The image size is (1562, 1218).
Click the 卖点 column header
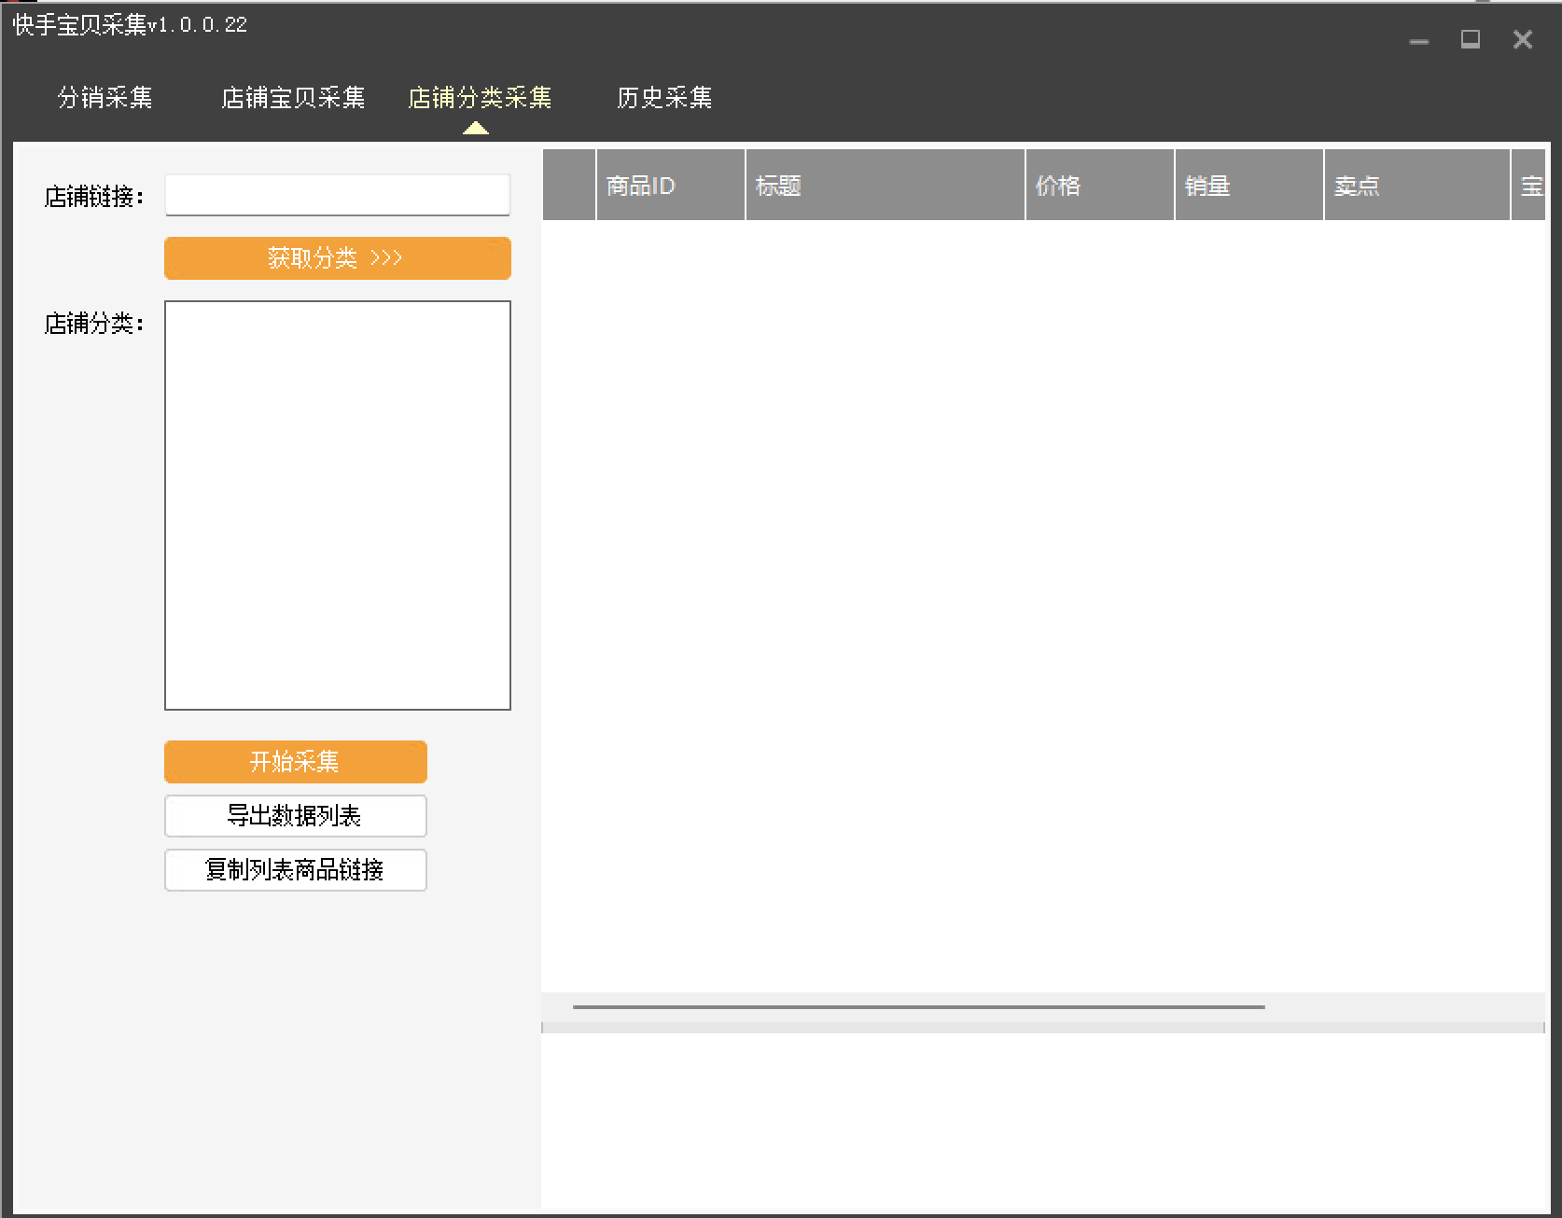(1417, 186)
